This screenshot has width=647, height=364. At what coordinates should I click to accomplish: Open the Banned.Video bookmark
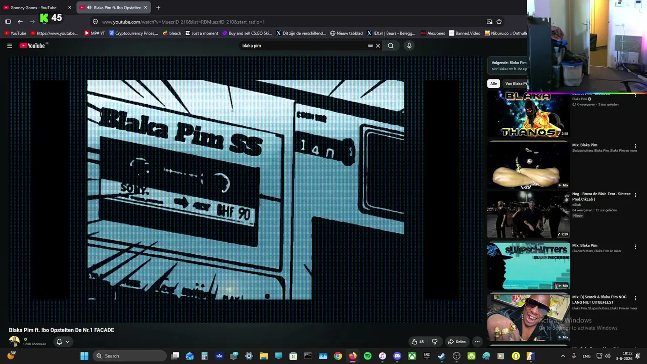465,33
